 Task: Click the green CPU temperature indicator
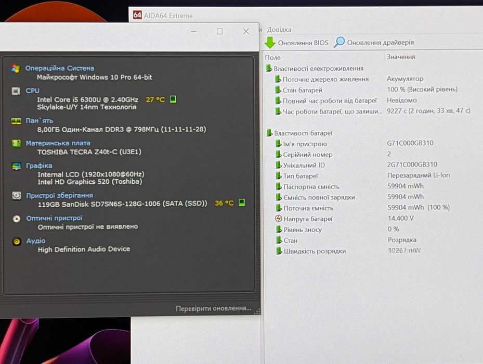[173, 99]
